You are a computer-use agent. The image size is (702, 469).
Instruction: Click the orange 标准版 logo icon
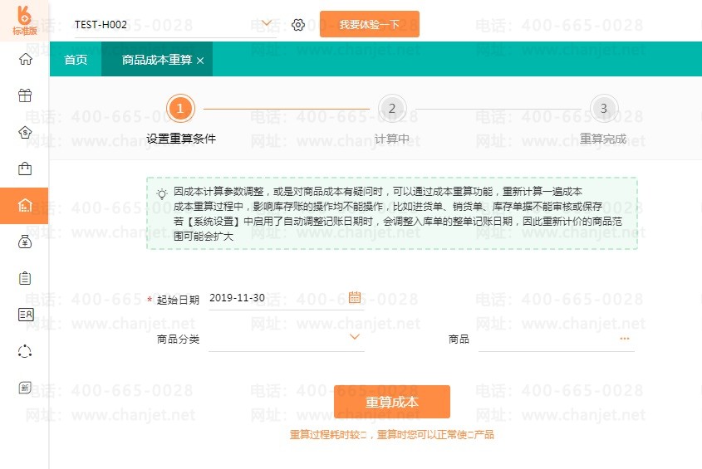(24, 20)
